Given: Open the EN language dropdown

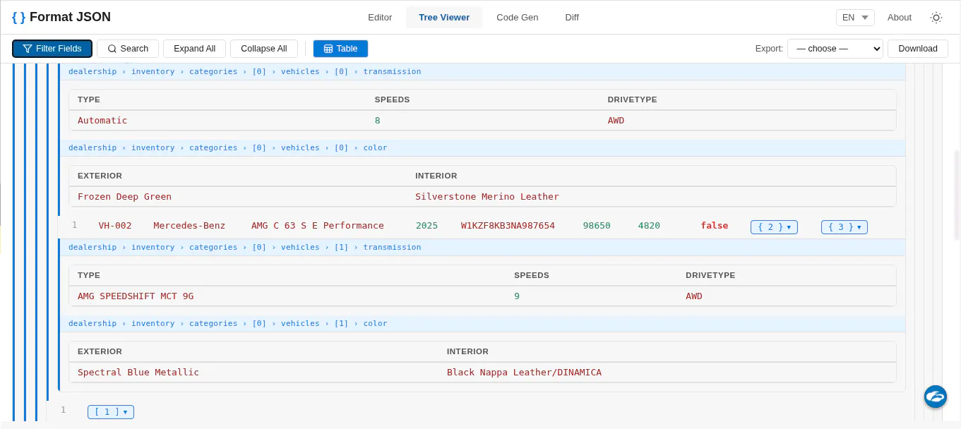Looking at the screenshot, I should coord(855,18).
